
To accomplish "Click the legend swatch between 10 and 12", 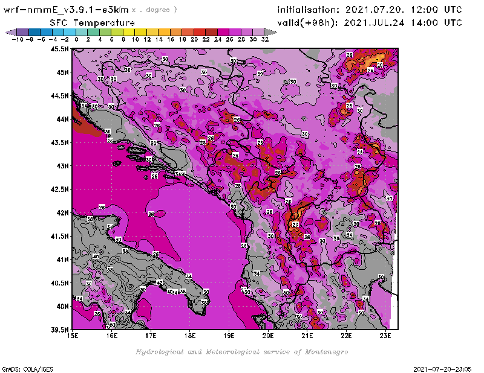I will click(x=140, y=32).
